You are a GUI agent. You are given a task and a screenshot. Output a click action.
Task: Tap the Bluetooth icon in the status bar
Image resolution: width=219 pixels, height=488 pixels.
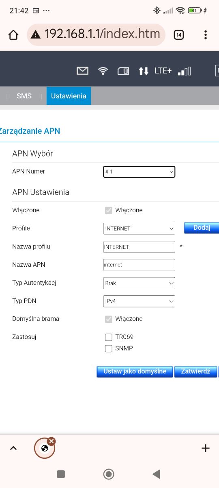pos(157,11)
